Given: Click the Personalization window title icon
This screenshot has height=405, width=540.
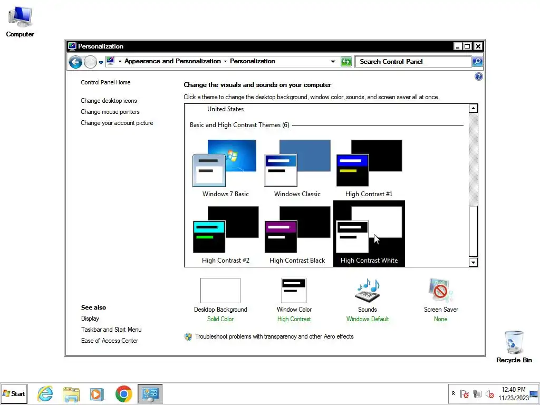Looking at the screenshot, I should (72, 46).
